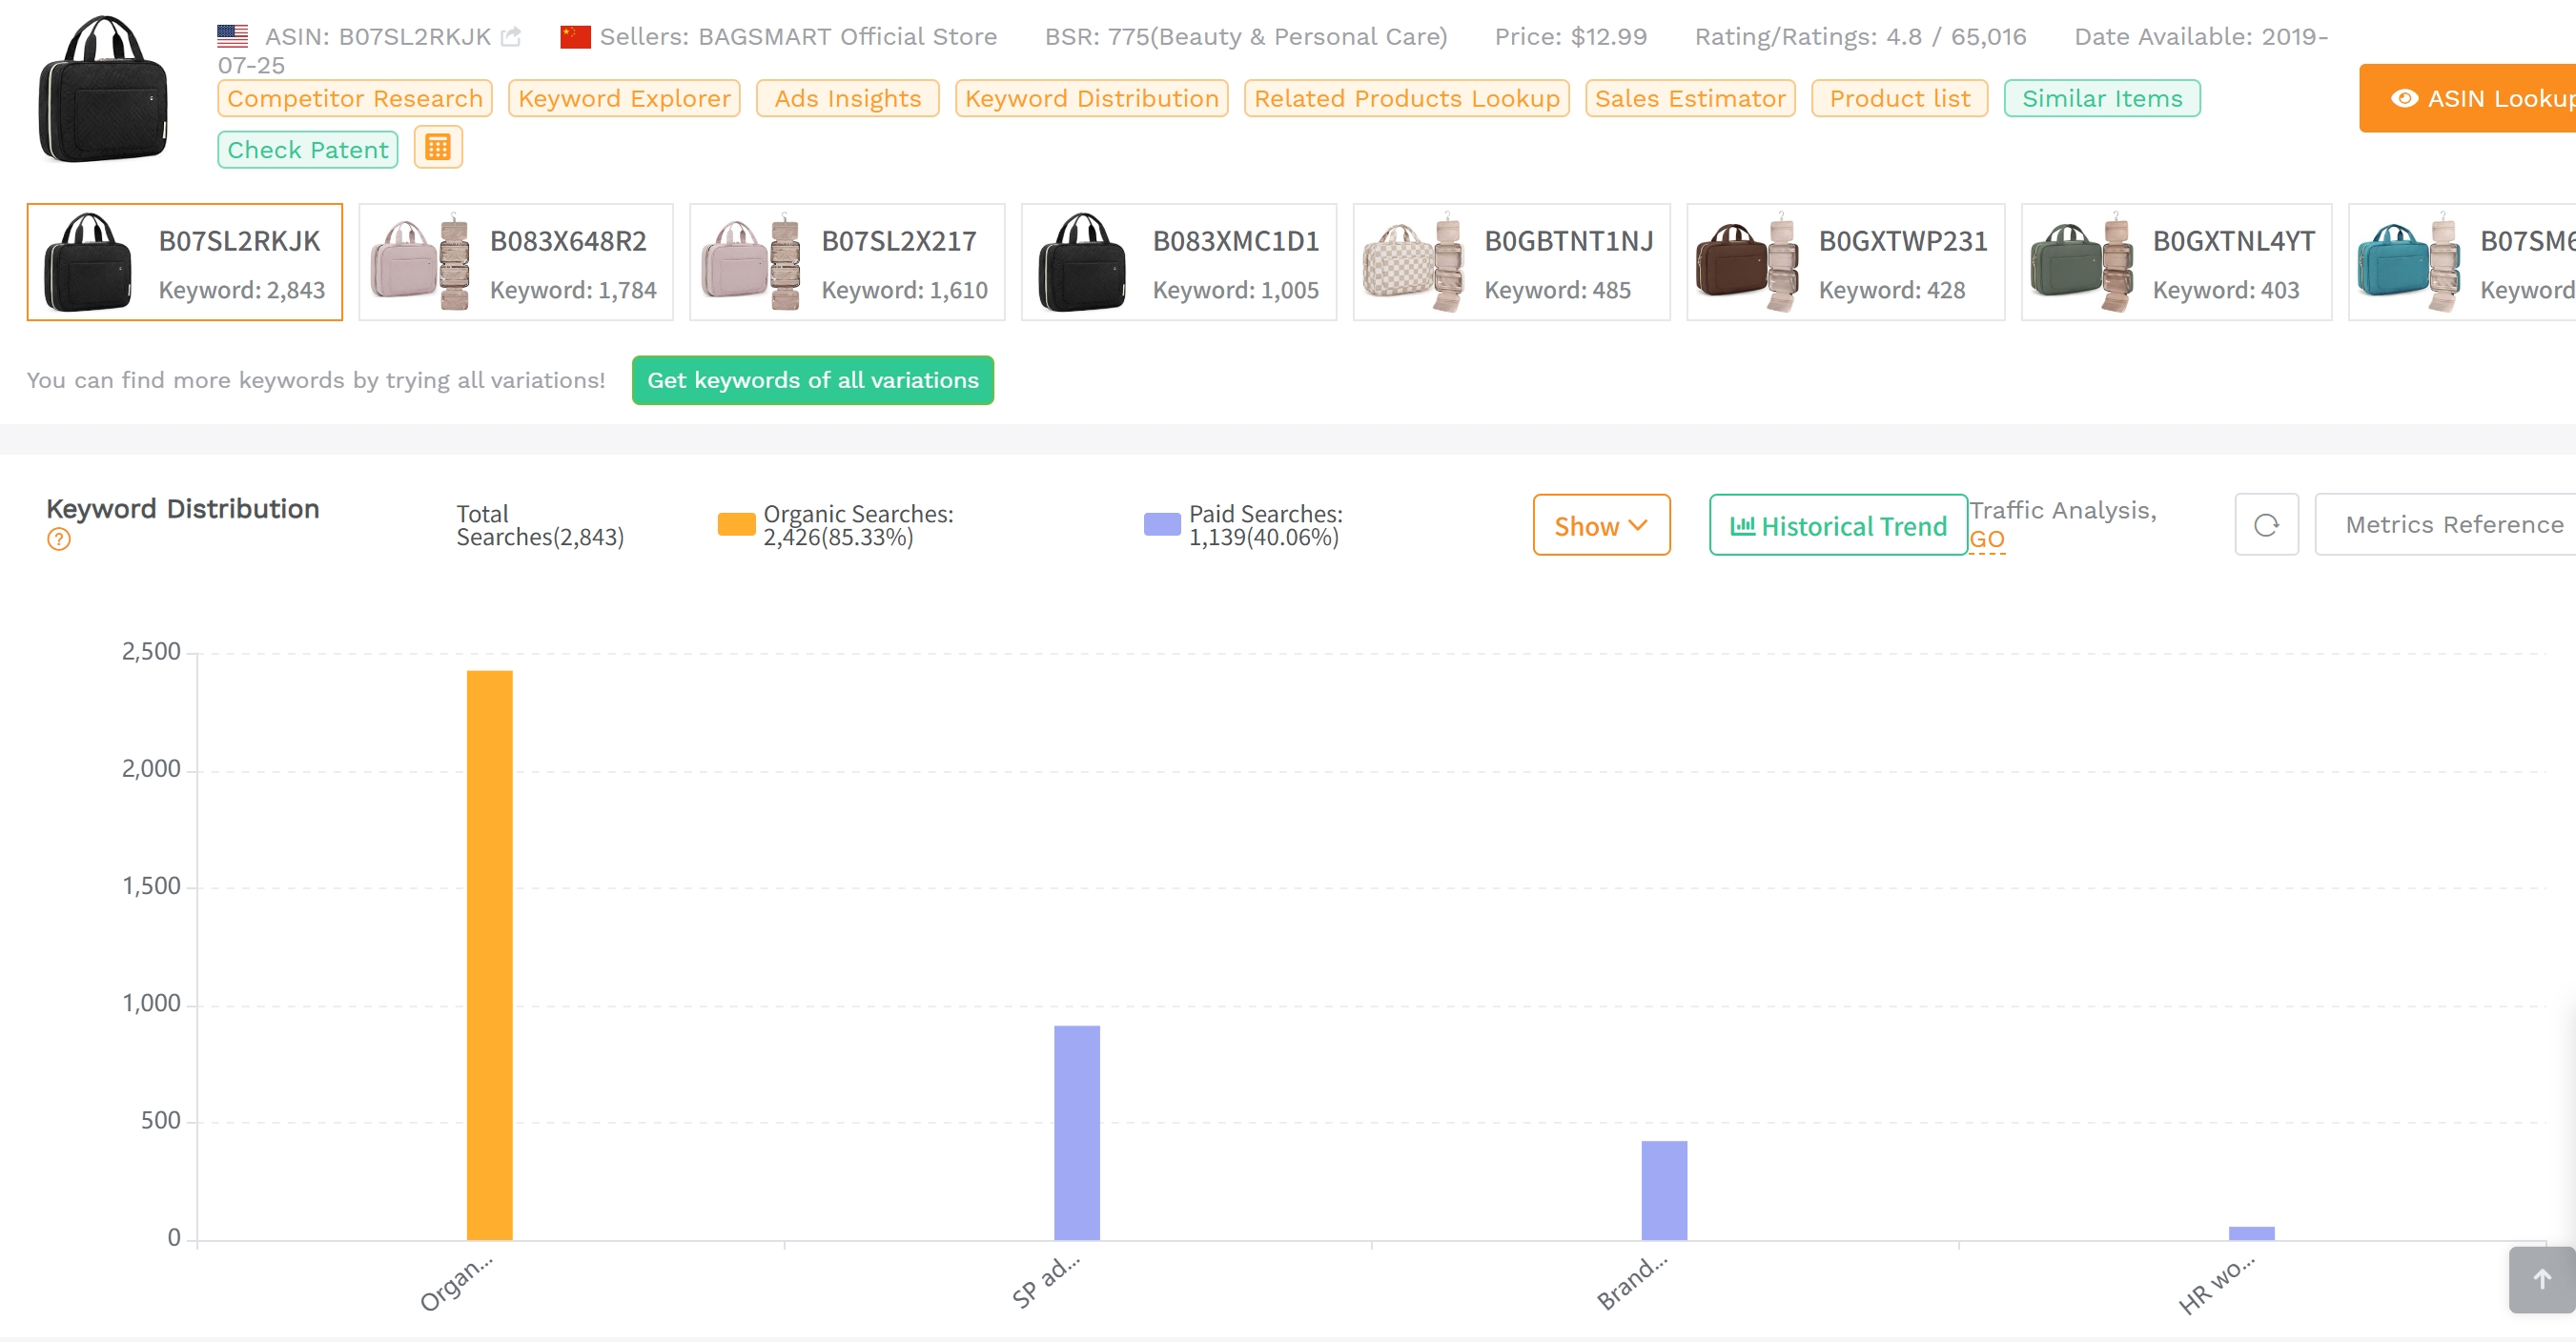The image size is (2576, 1342).
Task: Click the scroll-to-top arrow button
Action: pos(2541,1279)
